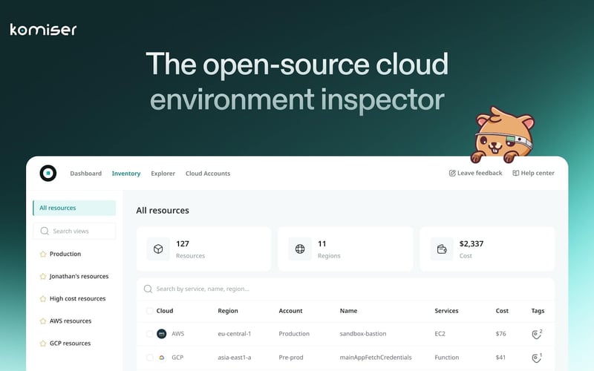
Task: Toggle the select-all checkbox in Cloud header
Action: pos(150,311)
